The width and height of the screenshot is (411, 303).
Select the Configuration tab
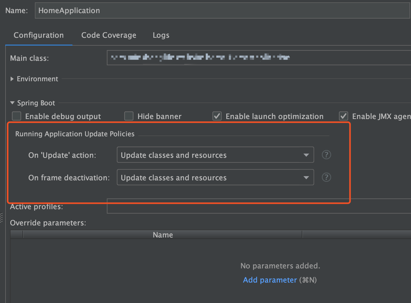coord(39,35)
